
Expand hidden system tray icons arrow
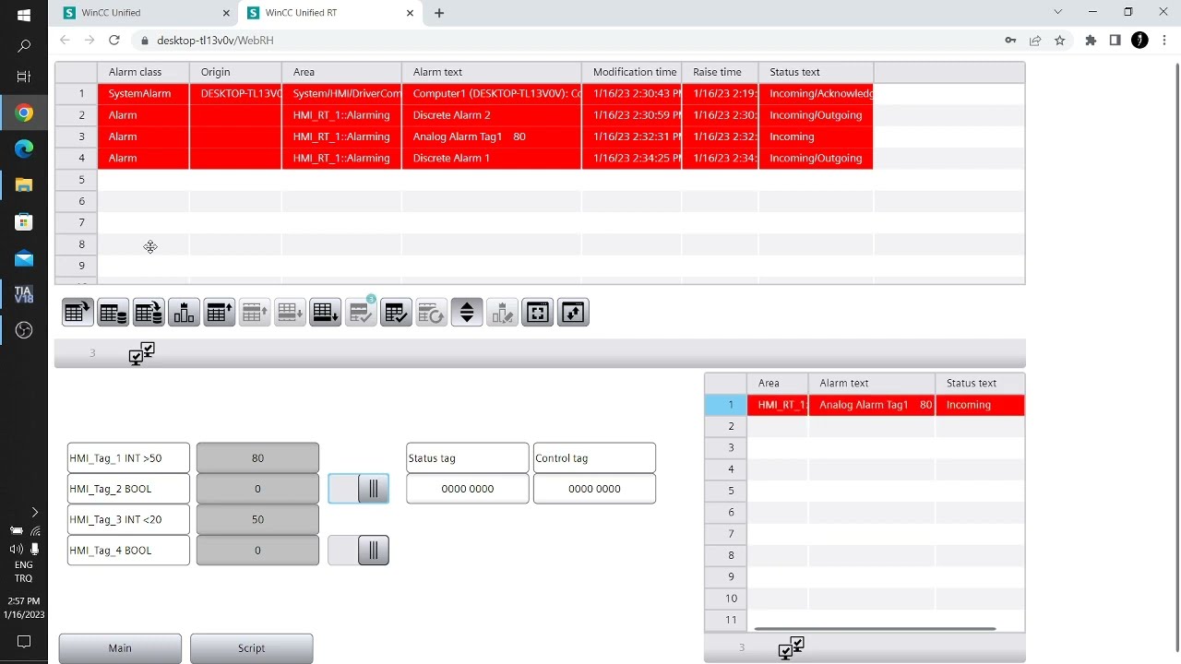click(34, 512)
